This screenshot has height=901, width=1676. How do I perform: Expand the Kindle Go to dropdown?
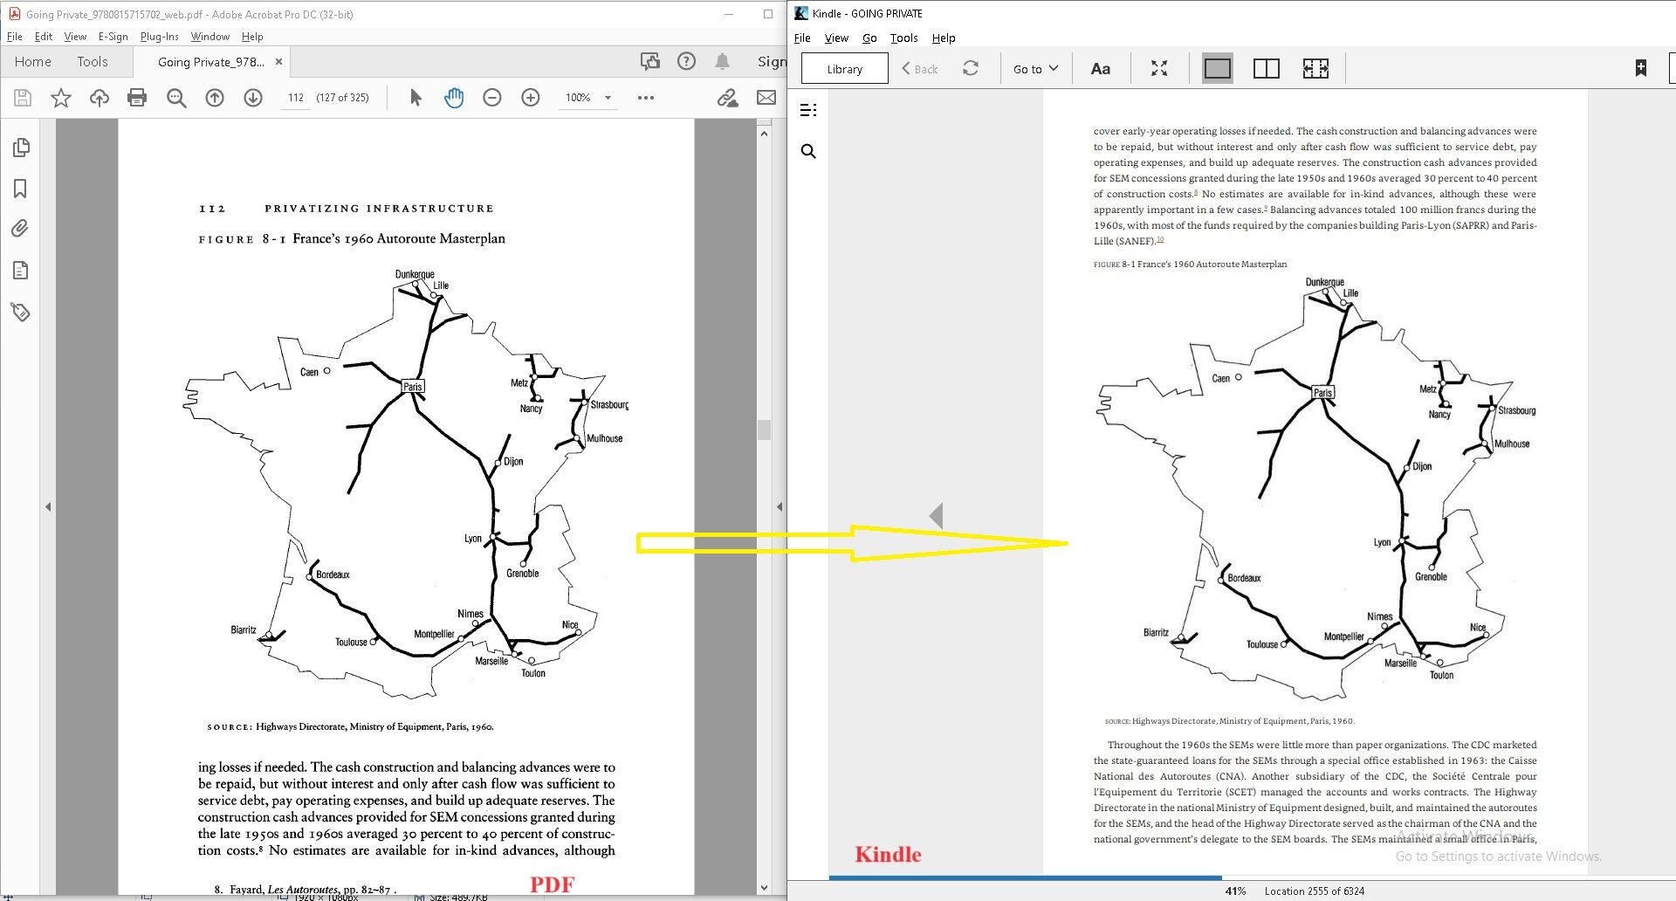click(1035, 69)
